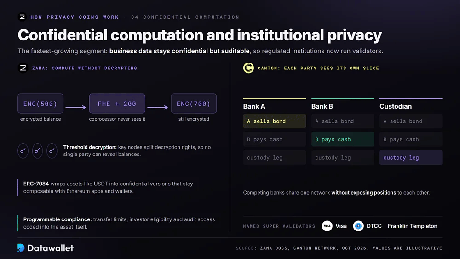This screenshot has height=259, width=460.
Task: Click the yellow Canton logo icon
Action: coord(248,68)
